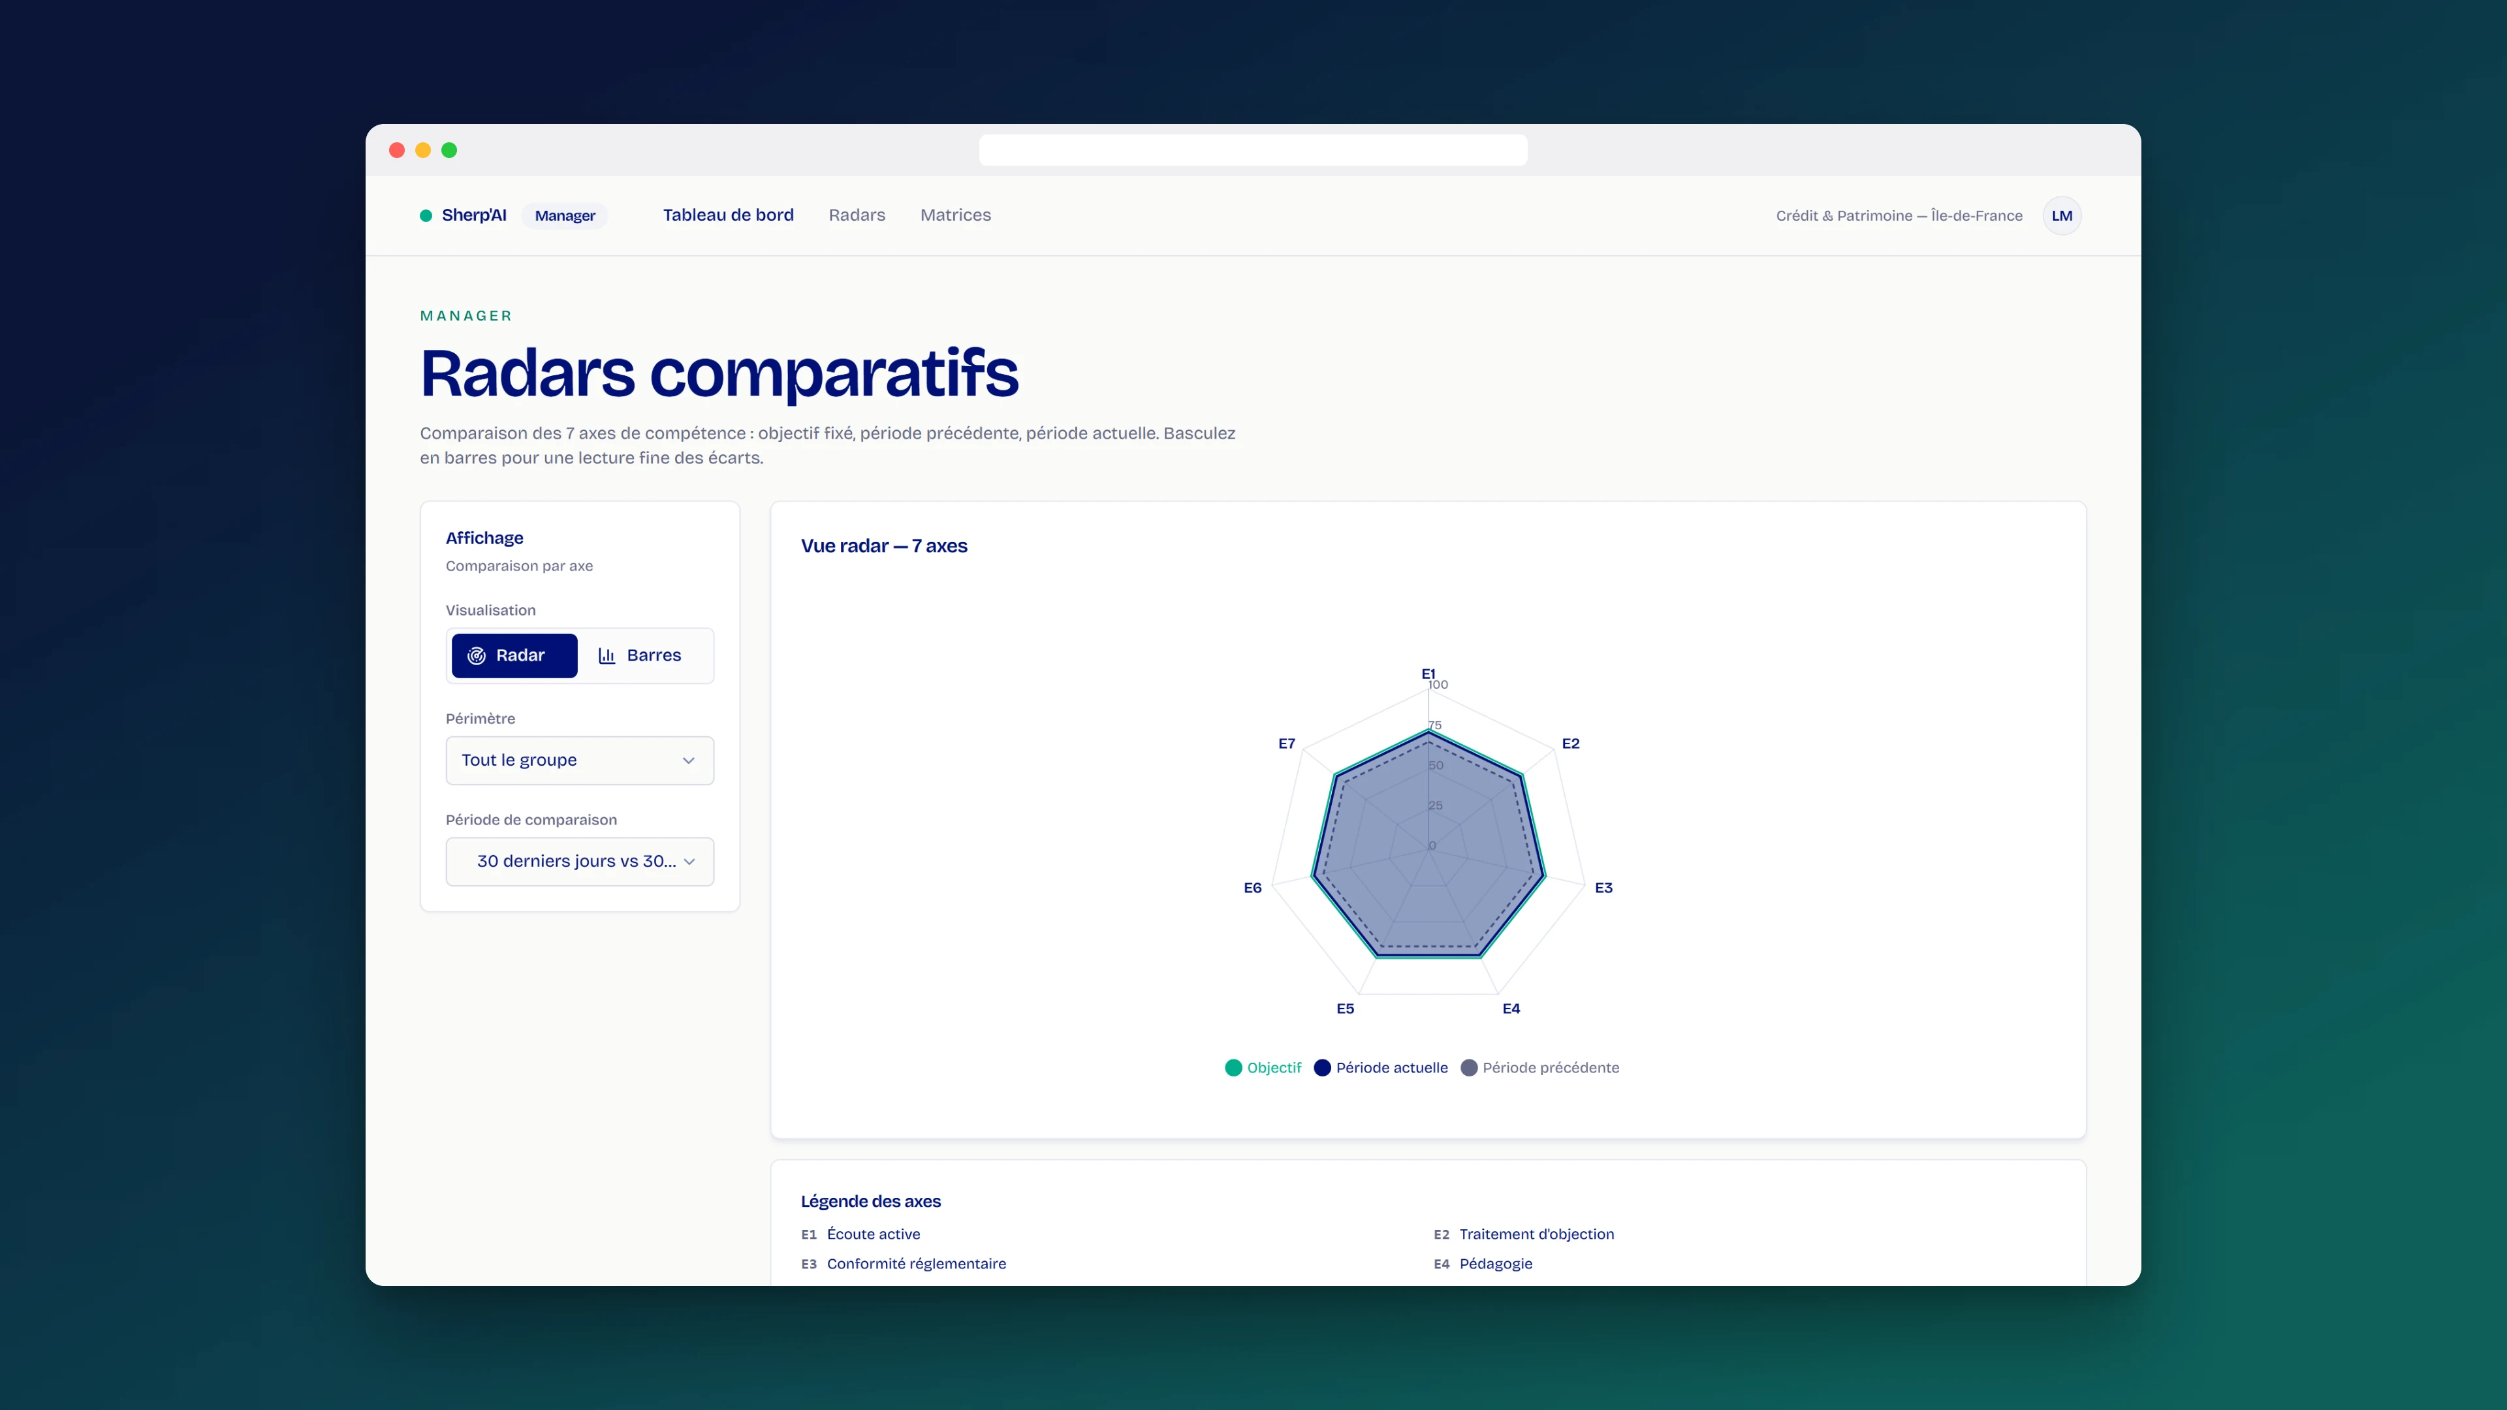This screenshot has height=1410, width=2507.
Task: Click Traitement d'objection in axis legend
Action: click(1536, 1234)
